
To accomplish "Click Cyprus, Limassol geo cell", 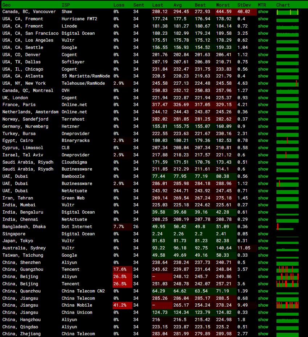I will coord(23,148).
